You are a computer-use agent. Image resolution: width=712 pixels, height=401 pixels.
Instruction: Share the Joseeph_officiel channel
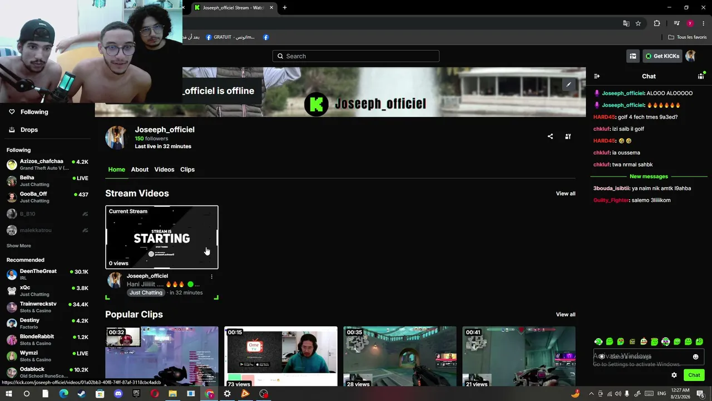(x=550, y=136)
